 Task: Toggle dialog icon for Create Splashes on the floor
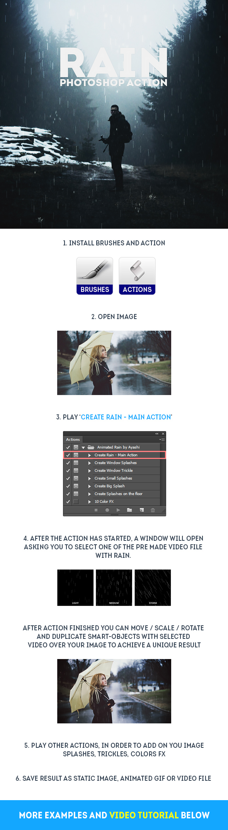coord(76,494)
